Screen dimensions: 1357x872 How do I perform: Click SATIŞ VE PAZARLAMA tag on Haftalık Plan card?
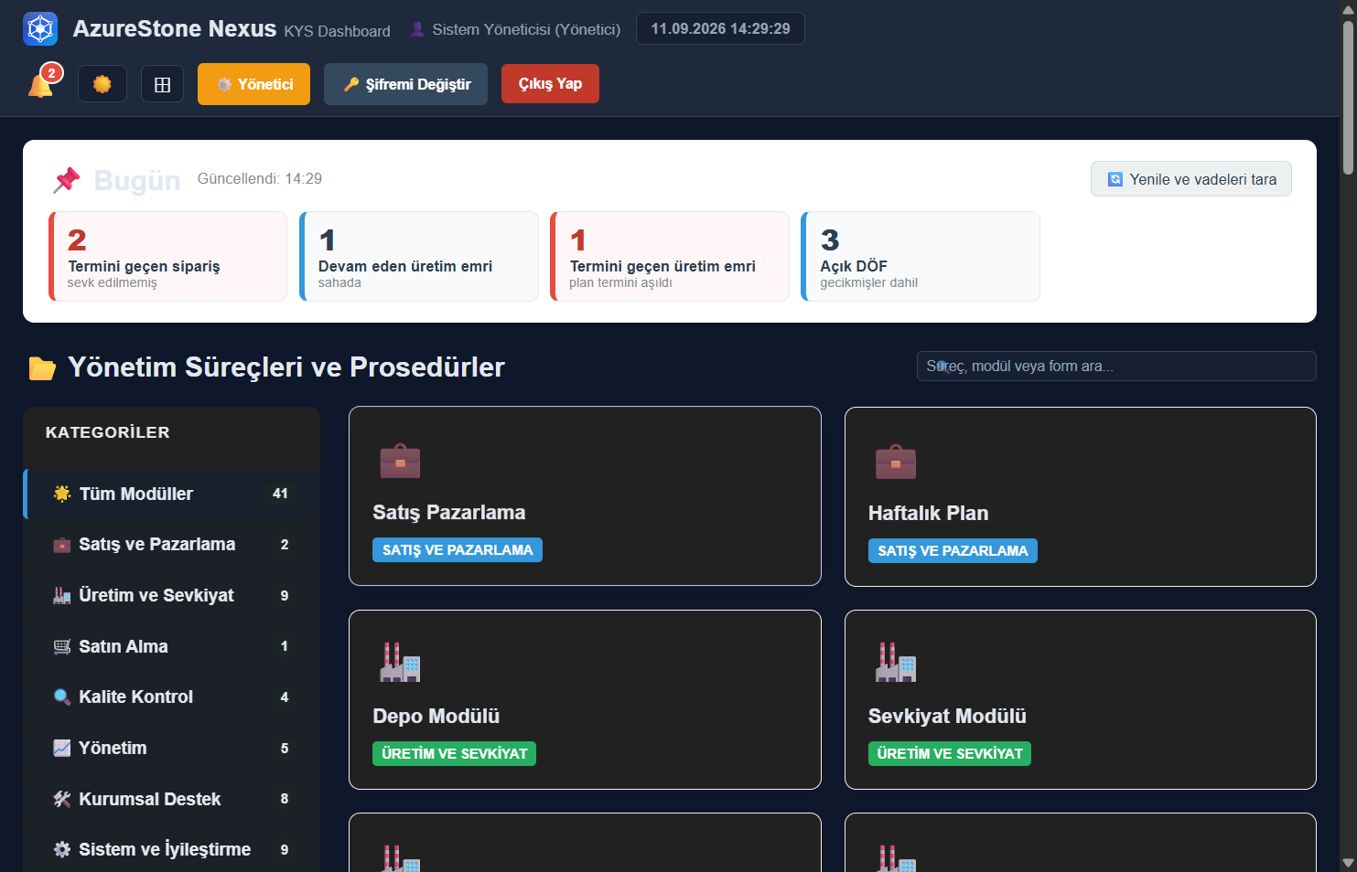(x=953, y=551)
